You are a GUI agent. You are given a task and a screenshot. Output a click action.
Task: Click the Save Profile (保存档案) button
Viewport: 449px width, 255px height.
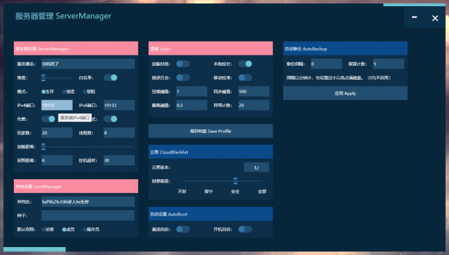(211, 131)
